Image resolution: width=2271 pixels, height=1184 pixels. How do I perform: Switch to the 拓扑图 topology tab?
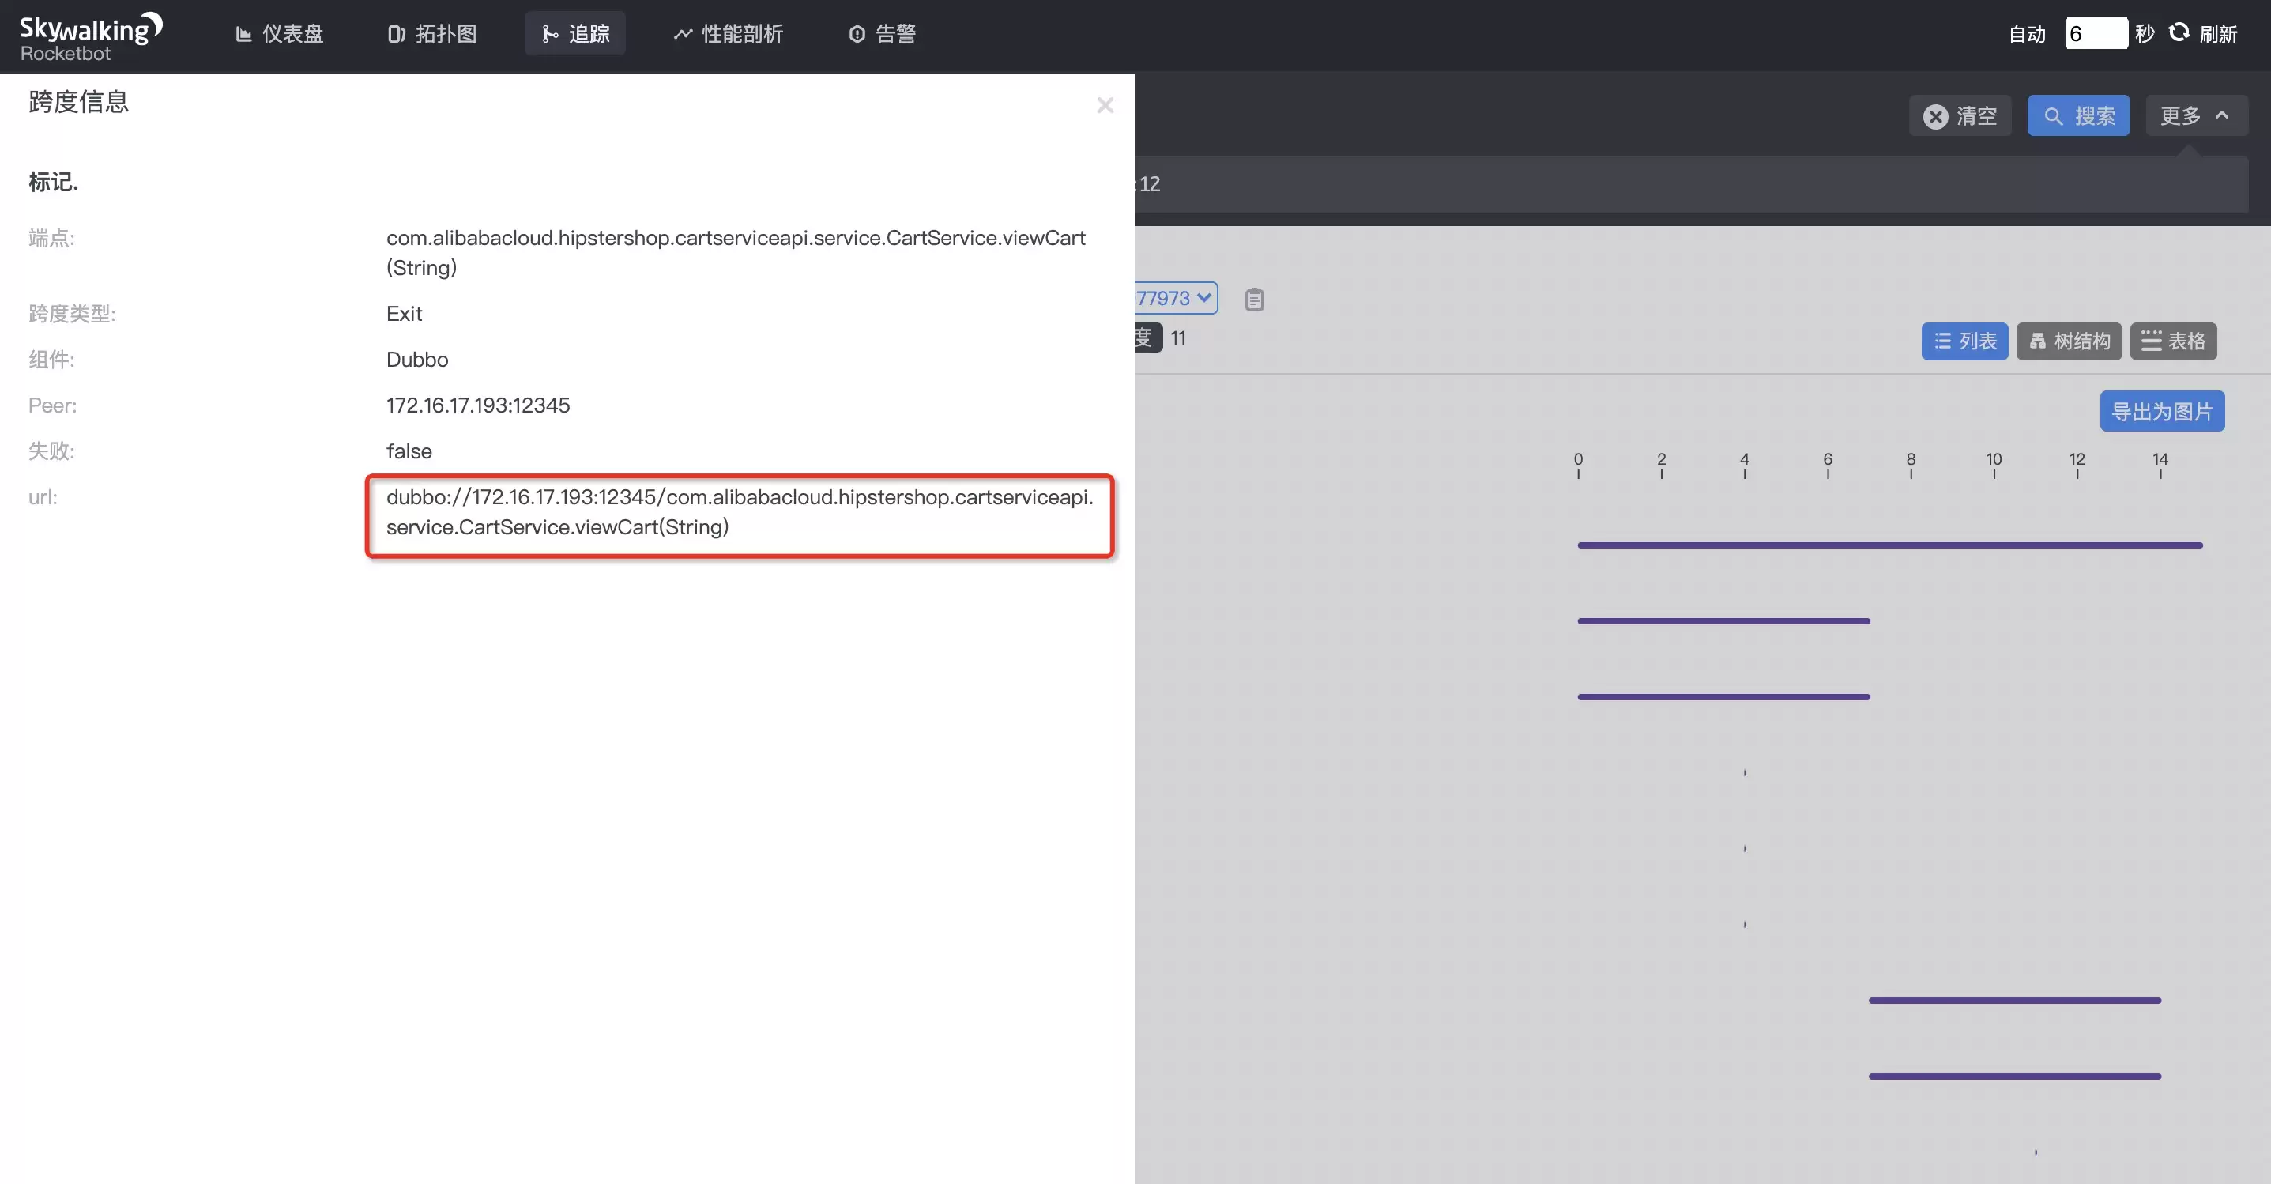point(432,33)
